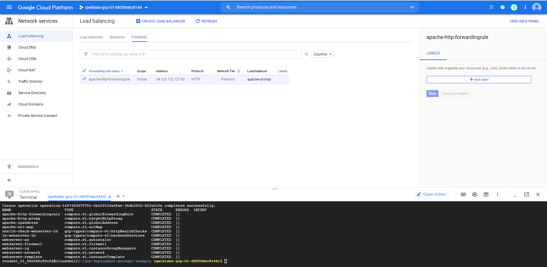Image resolution: width=547 pixels, height=267 pixels.
Task: Open the Network Tier help icon
Action: (239, 71)
